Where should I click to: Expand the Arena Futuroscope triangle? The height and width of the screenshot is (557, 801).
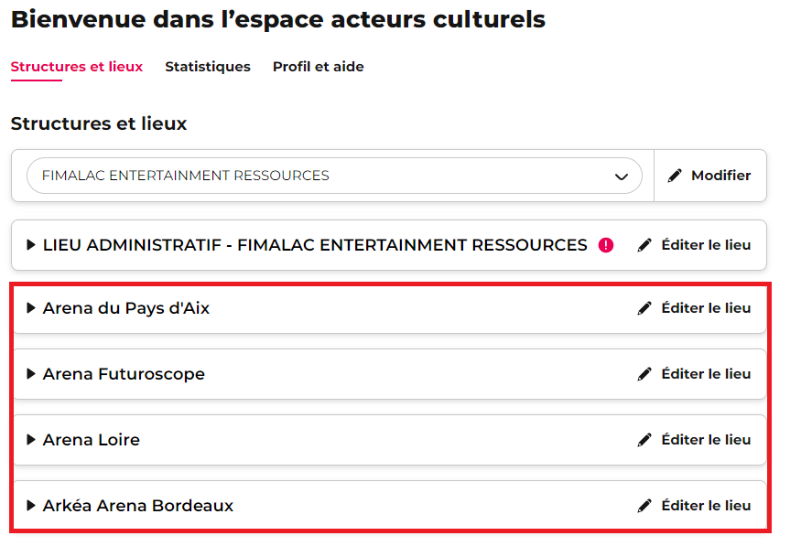(30, 374)
